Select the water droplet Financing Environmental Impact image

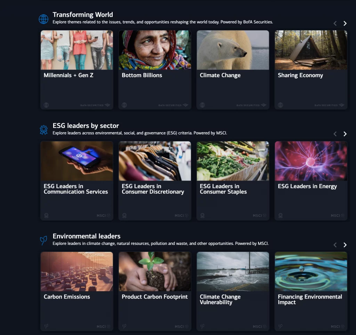[x=311, y=271]
